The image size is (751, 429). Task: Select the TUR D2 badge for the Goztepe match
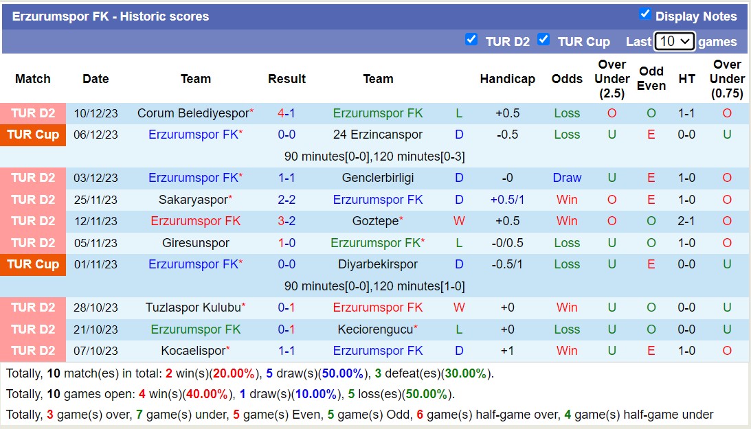pos(33,221)
